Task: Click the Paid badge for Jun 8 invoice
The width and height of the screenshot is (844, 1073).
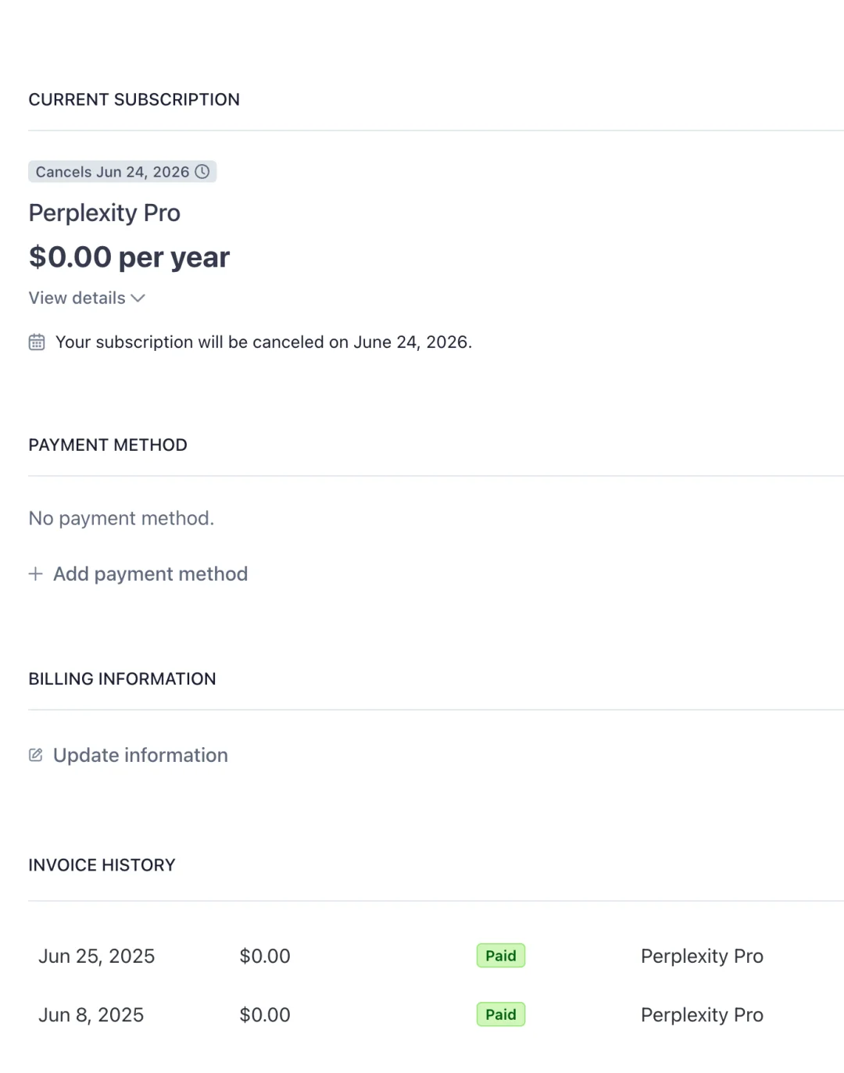Action: point(501,1014)
